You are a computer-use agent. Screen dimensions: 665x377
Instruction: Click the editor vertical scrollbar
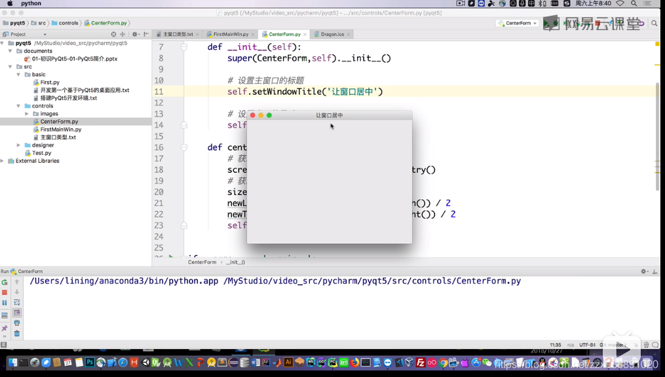[x=658, y=135]
